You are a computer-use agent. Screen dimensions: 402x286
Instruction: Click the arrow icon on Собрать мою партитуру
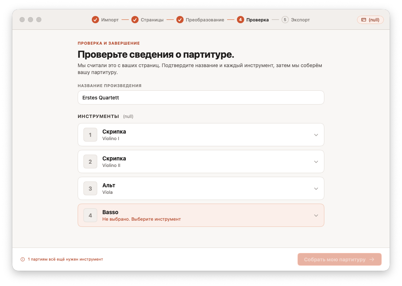coord(372,260)
